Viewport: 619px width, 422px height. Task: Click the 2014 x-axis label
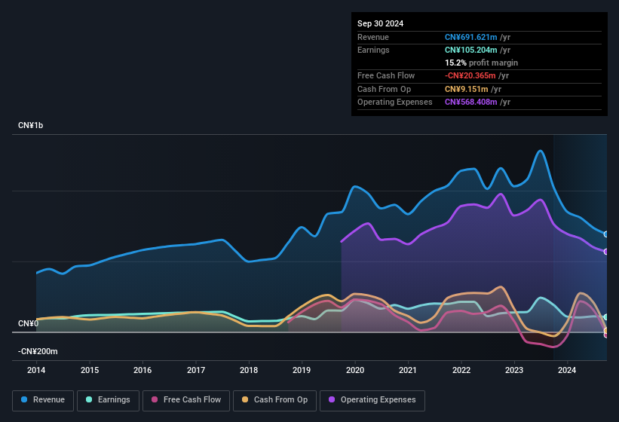36,370
